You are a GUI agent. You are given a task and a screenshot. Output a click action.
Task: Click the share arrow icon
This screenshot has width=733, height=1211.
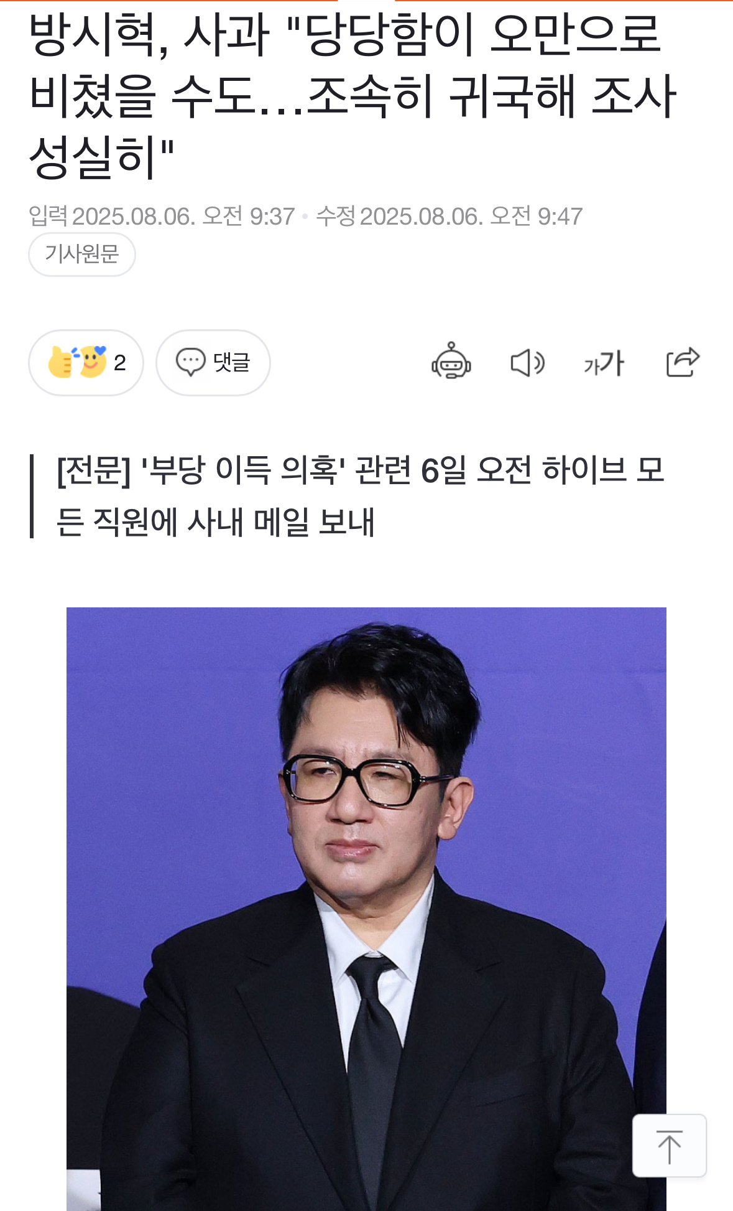click(682, 362)
